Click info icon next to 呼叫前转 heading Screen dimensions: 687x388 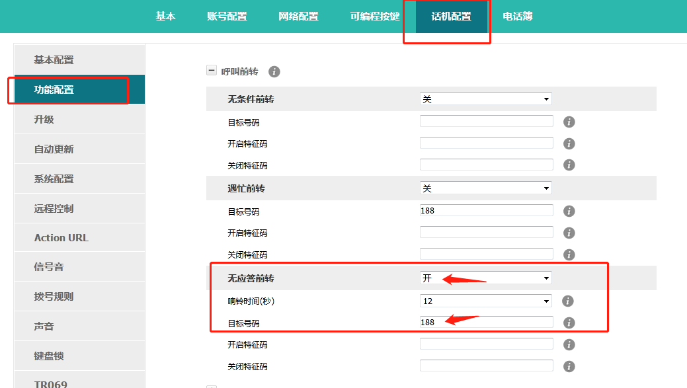(x=274, y=71)
